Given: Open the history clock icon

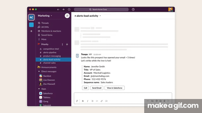Looking at the screenshot, I should [x=69, y=9].
